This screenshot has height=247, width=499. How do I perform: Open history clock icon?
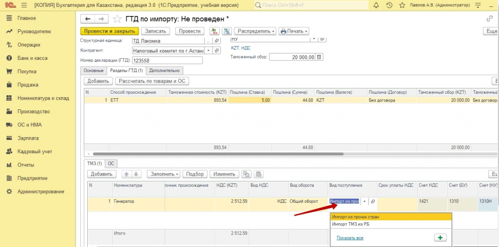click(x=389, y=5)
